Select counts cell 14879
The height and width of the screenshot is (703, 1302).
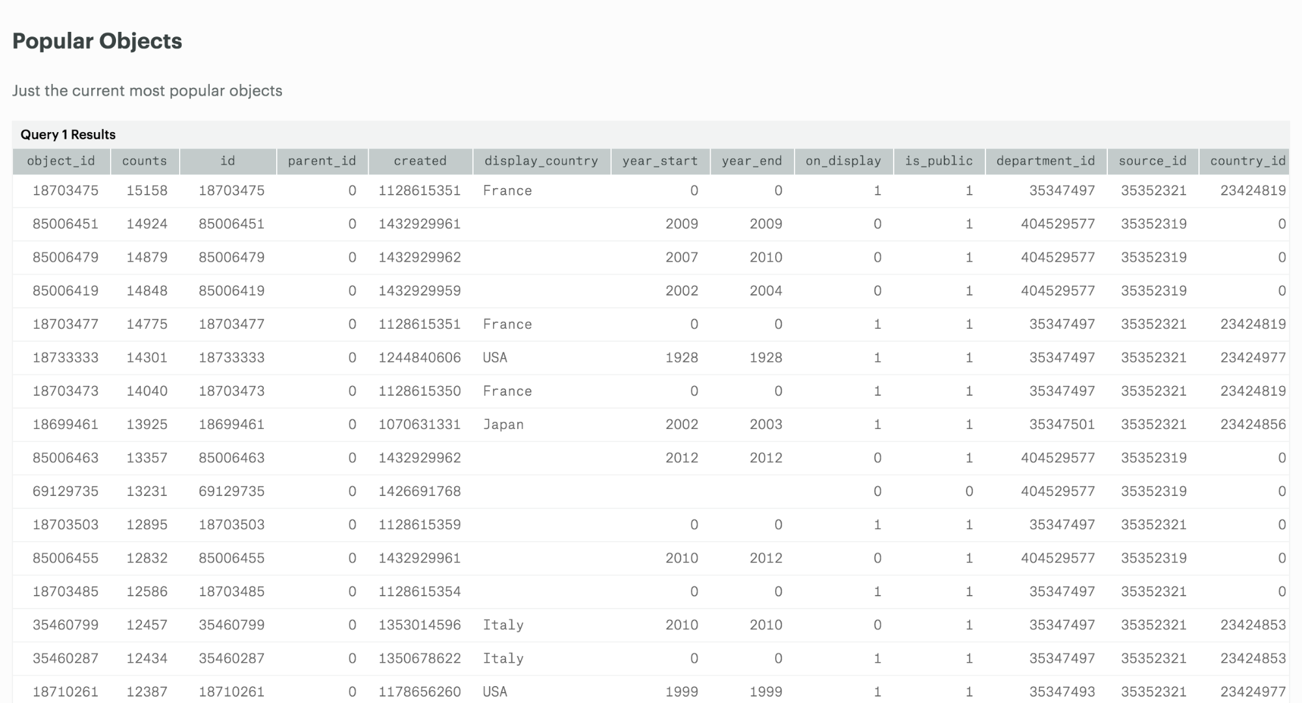[147, 257]
